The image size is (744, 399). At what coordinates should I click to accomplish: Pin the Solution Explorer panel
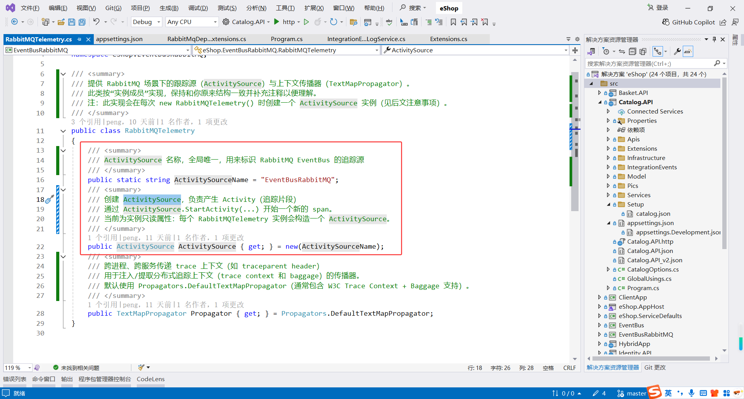click(714, 39)
